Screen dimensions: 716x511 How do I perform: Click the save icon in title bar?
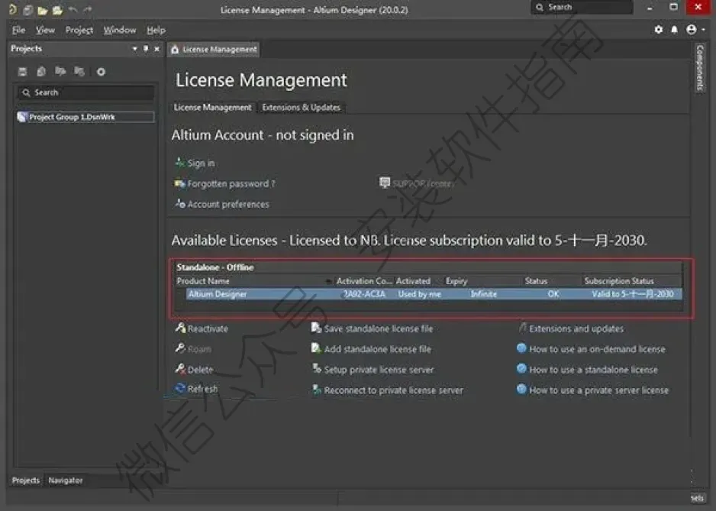pos(27,10)
